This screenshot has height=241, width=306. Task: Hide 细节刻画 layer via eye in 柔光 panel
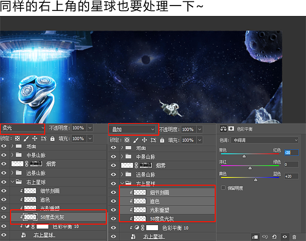pos(4,191)
